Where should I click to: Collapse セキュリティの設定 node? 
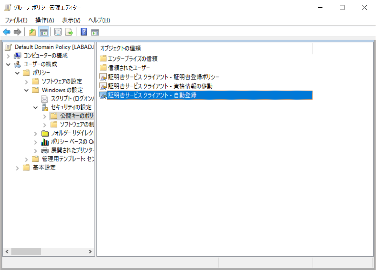35,108
